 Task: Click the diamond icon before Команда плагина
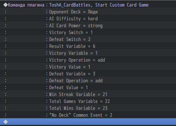6,5
